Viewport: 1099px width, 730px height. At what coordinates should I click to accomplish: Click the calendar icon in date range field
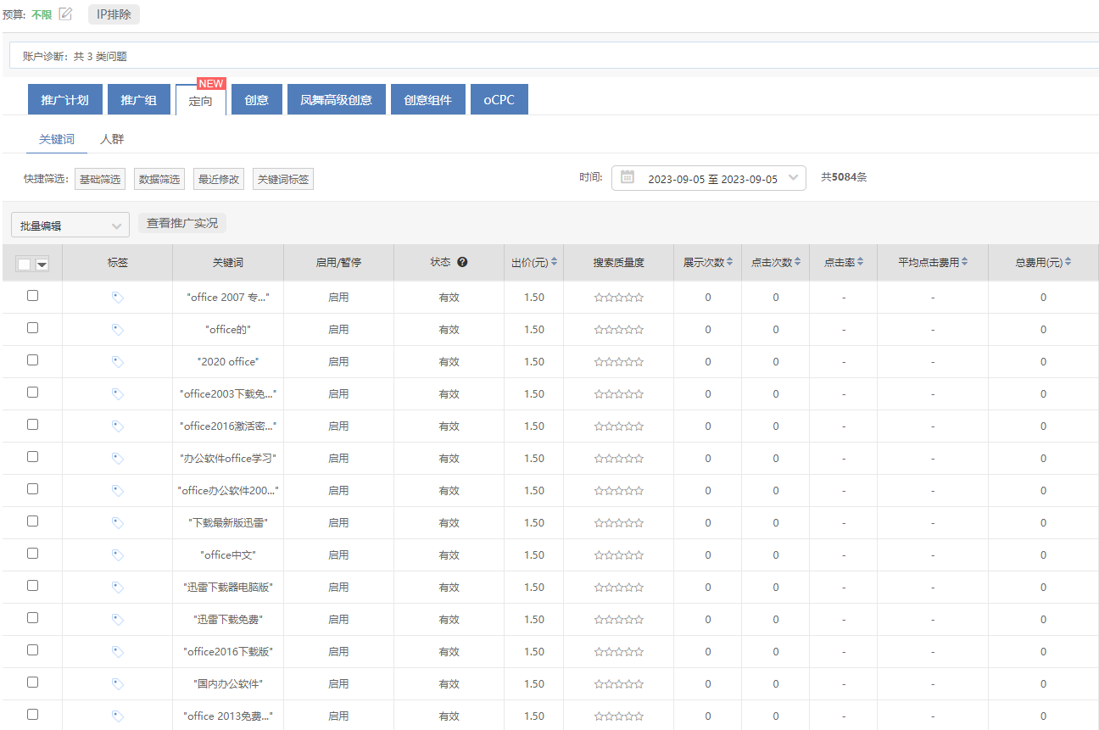[628, 178]
